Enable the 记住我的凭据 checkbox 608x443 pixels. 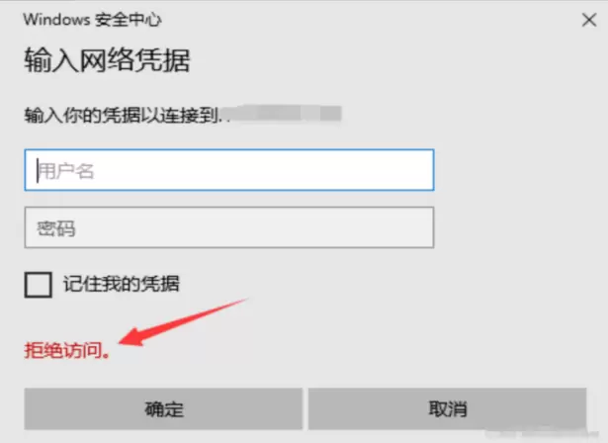(x=38, y=285)
